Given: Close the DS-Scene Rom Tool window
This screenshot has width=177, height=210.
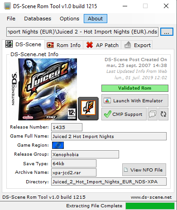Looking at the screenshot, I should click(x=166, y=6).
